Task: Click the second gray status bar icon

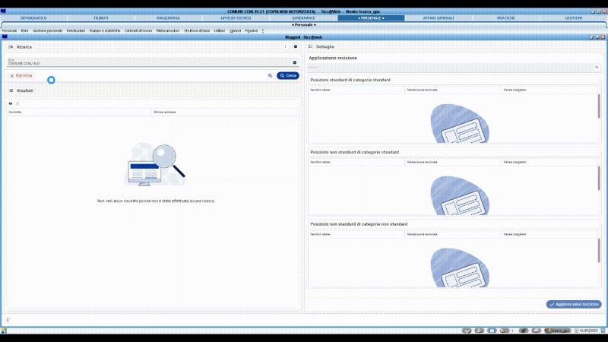Action: coord(480,331)
